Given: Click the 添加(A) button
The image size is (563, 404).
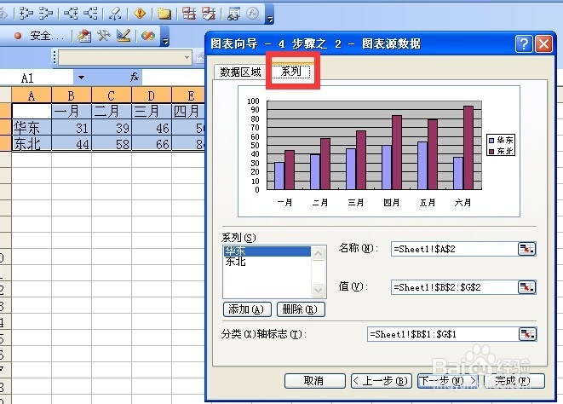Looking at the screenshot, I should pos(247,309).
